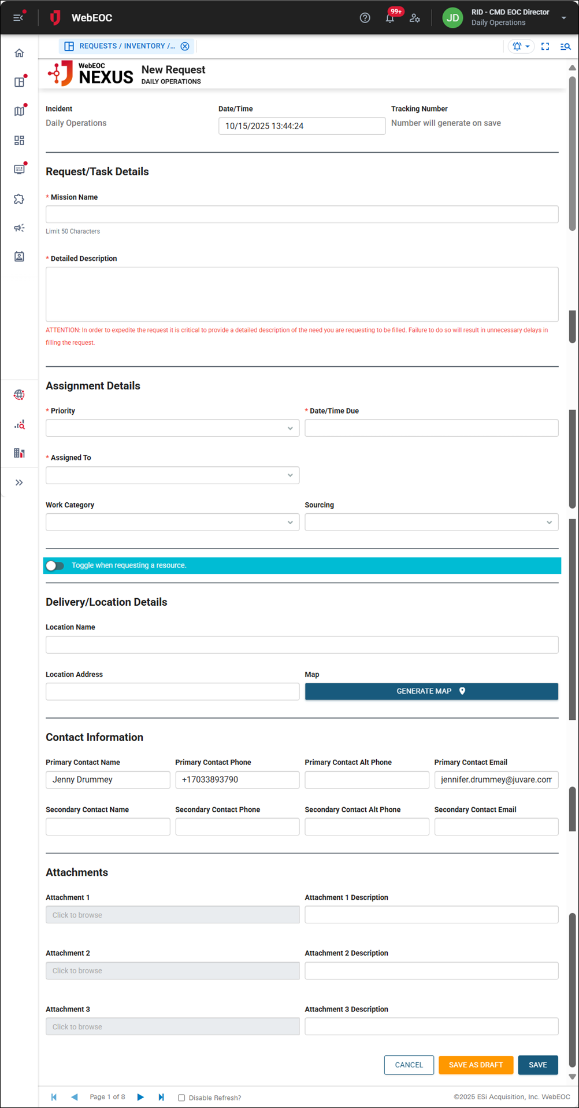Go to Home icon in sidebar

tap(19, 53)
